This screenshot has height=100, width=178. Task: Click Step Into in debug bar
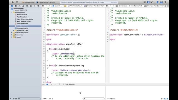coord(59,84)
